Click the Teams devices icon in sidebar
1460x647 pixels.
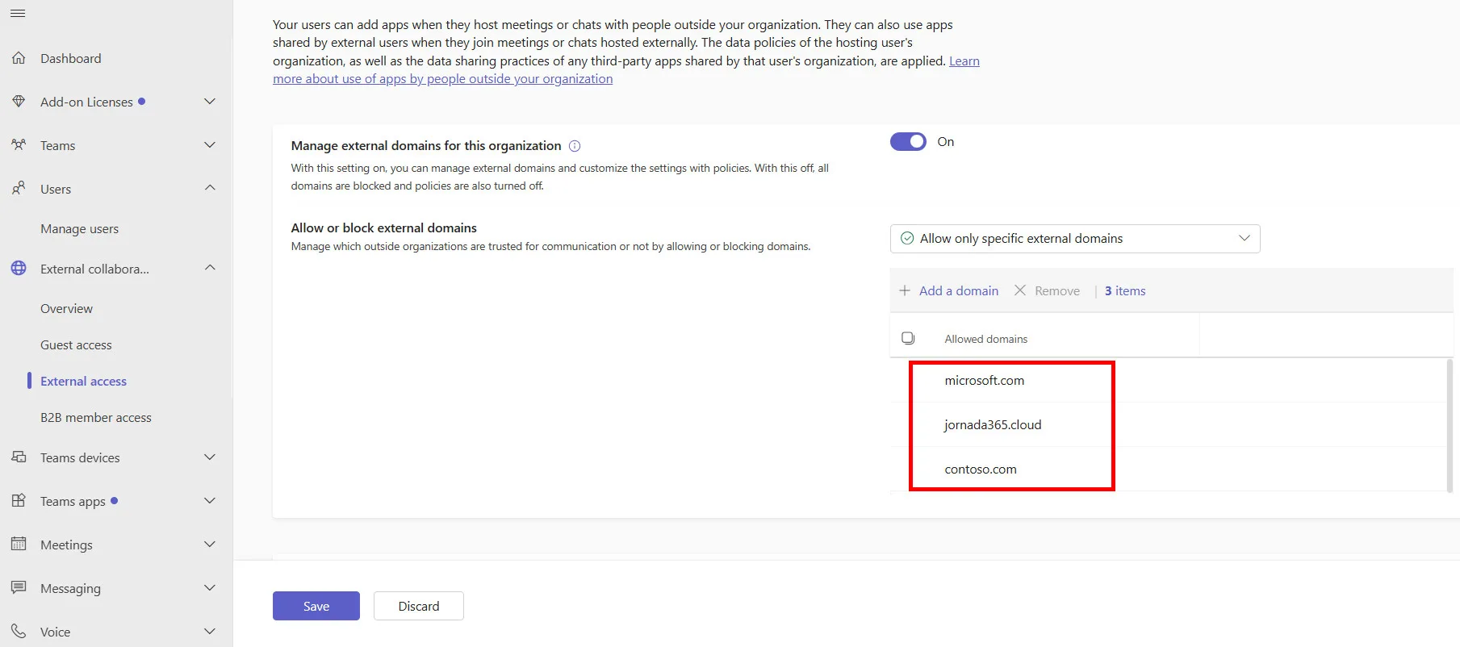click(19, 457)
